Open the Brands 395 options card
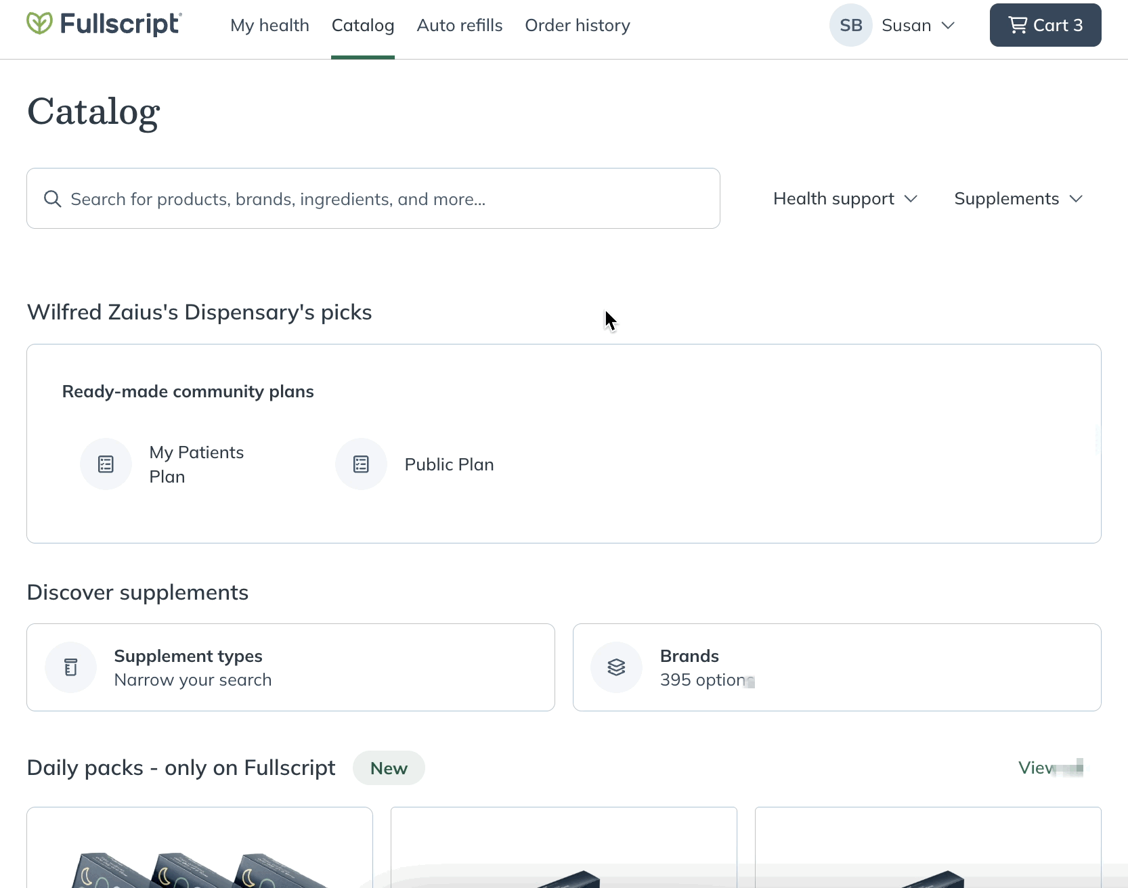1128x888 pixels. tap(837, 667)
